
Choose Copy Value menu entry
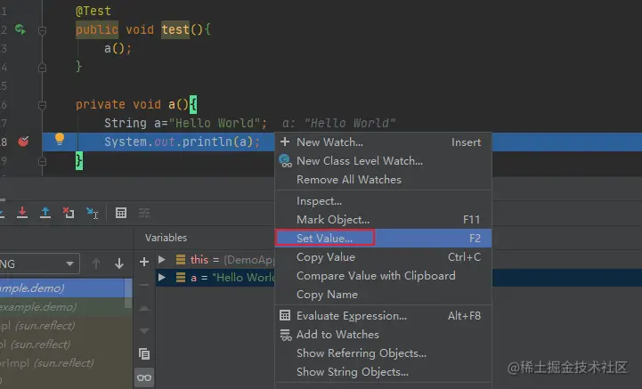pyautogui.click(x=383, y=257)
